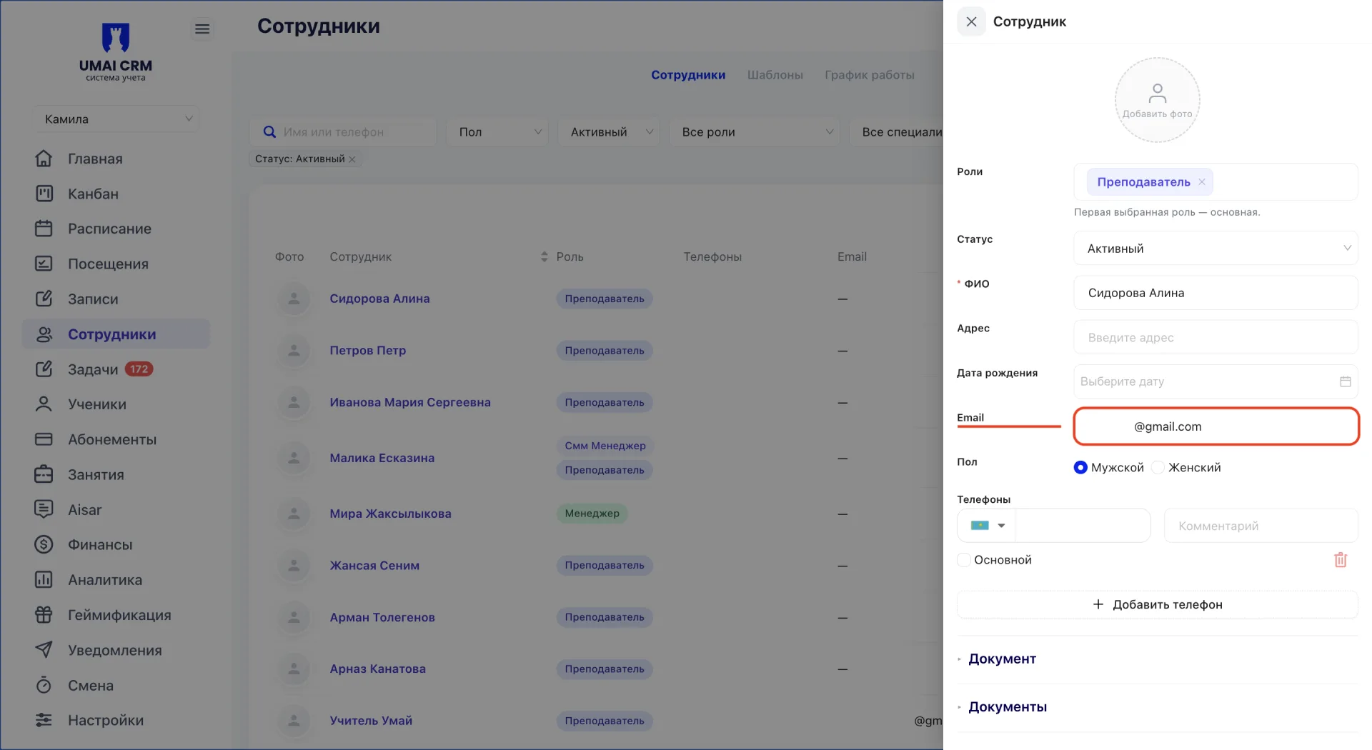This screenshot has width=1372, height=750.
Task: Open employee Арман Толегенов link
Action: (382, 617)
